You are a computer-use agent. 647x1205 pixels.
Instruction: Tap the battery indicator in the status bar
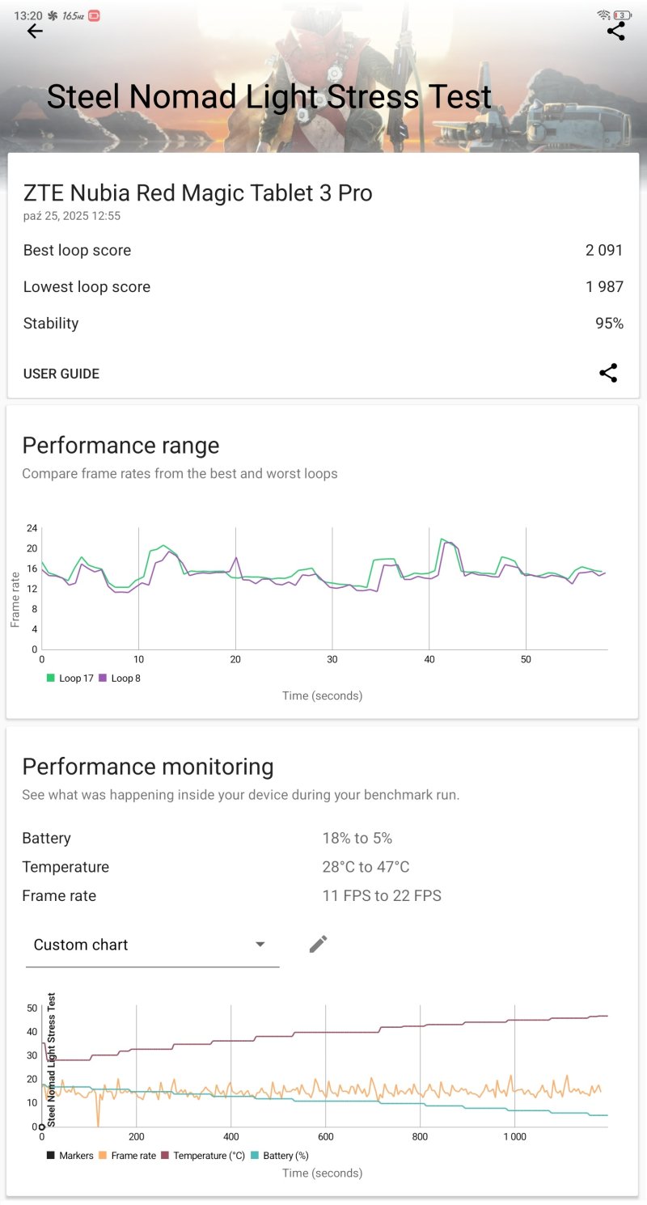pyautogui.click(x=623, y=15)
